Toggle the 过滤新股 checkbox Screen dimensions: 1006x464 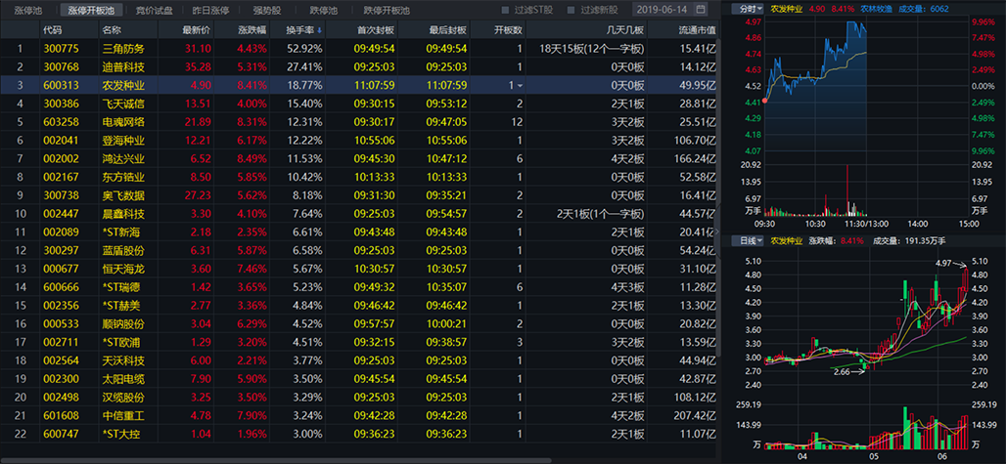571,10
